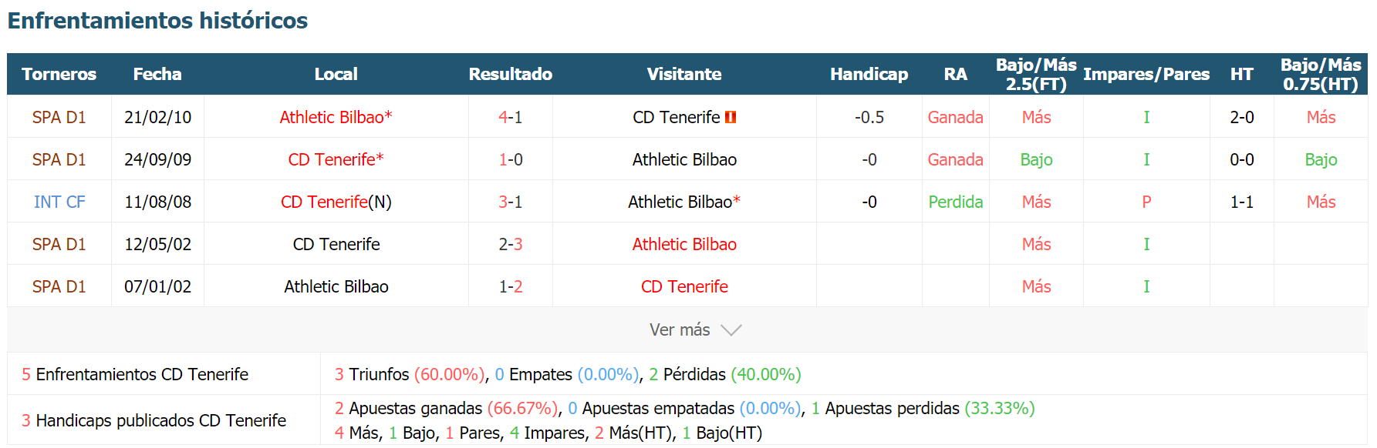This screenshot has height=448, width=1377.
Task: Expand more matches with Ver más chevron
Action: coord(731,330)
